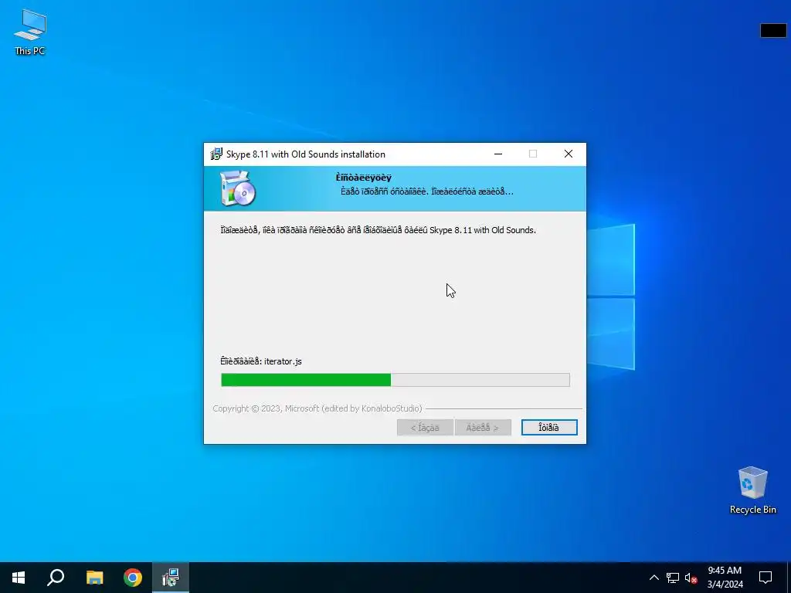Launch File Explorer from taskbar

94,578
